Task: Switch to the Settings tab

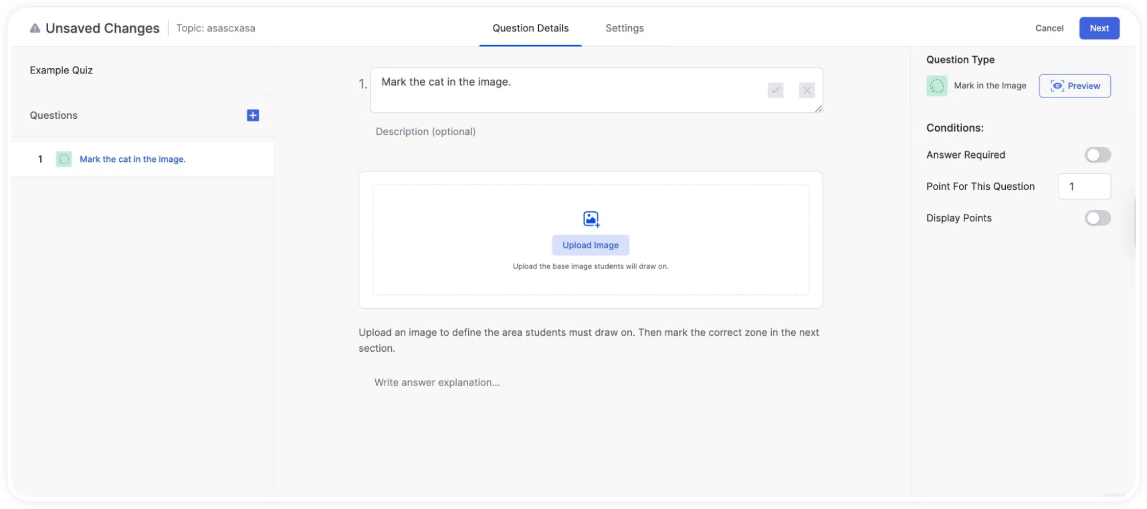Action: [624, 28]
